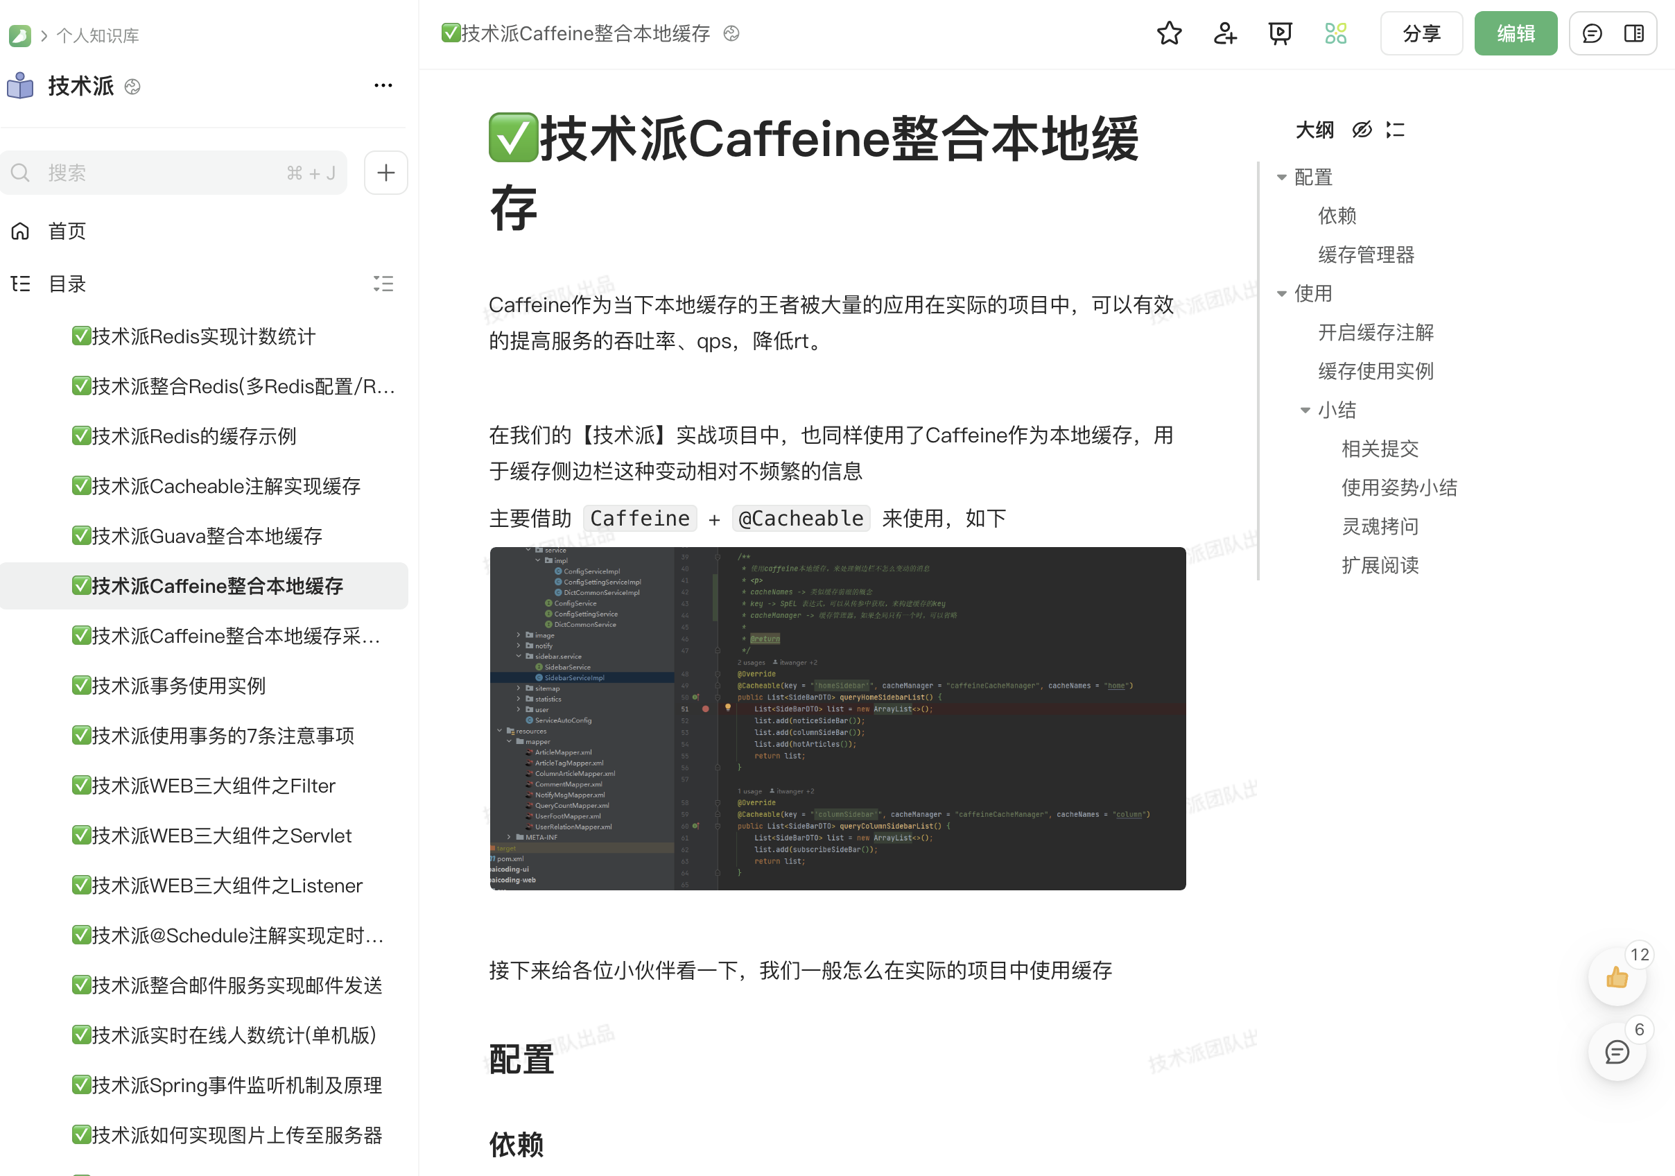The height and width of the screenshot is (1176, 1675).
Task: Collapse the 使用 outline section
Action: [1282, 293]
